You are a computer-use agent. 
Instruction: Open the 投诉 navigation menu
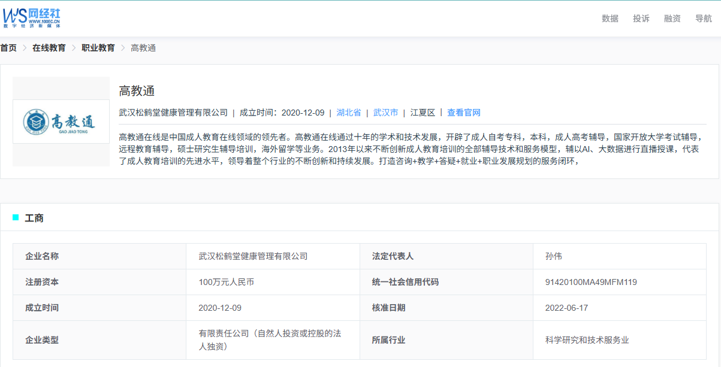point(641,19)
